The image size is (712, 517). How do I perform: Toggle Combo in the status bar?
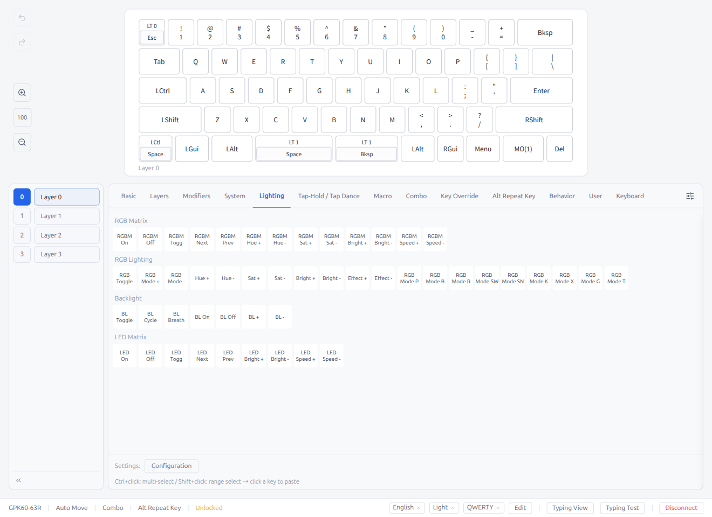(113, 508)
